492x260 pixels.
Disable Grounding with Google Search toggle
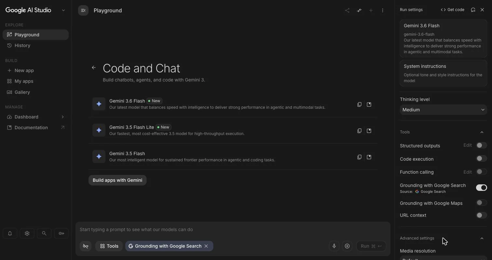(481, 188)
